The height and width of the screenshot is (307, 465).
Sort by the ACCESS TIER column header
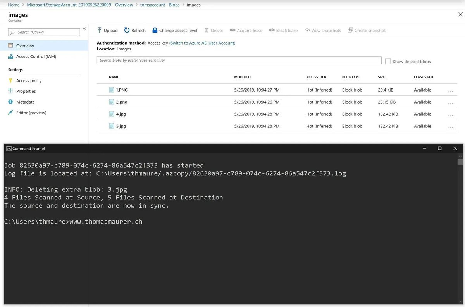click(316, 77)
